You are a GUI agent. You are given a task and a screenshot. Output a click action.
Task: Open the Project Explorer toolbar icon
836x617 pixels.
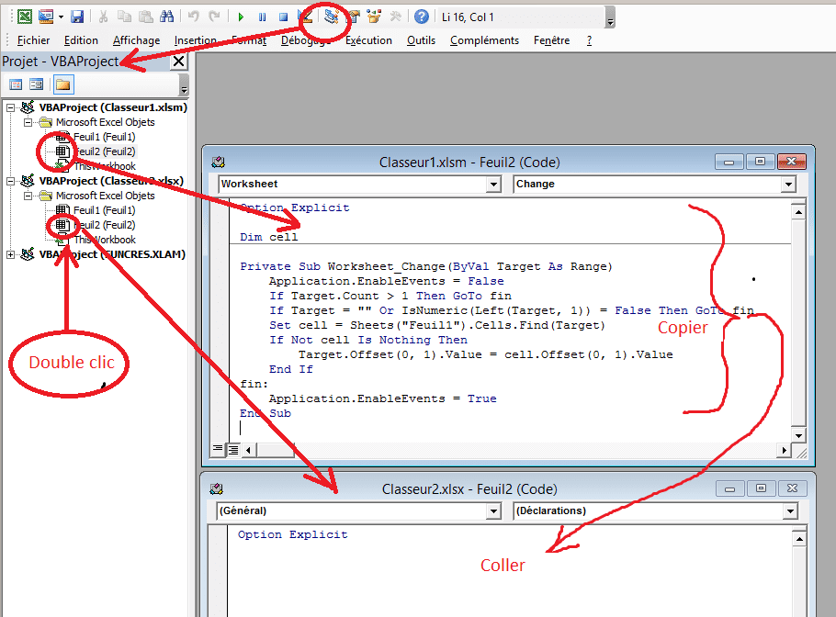click(x=332, y=17)
